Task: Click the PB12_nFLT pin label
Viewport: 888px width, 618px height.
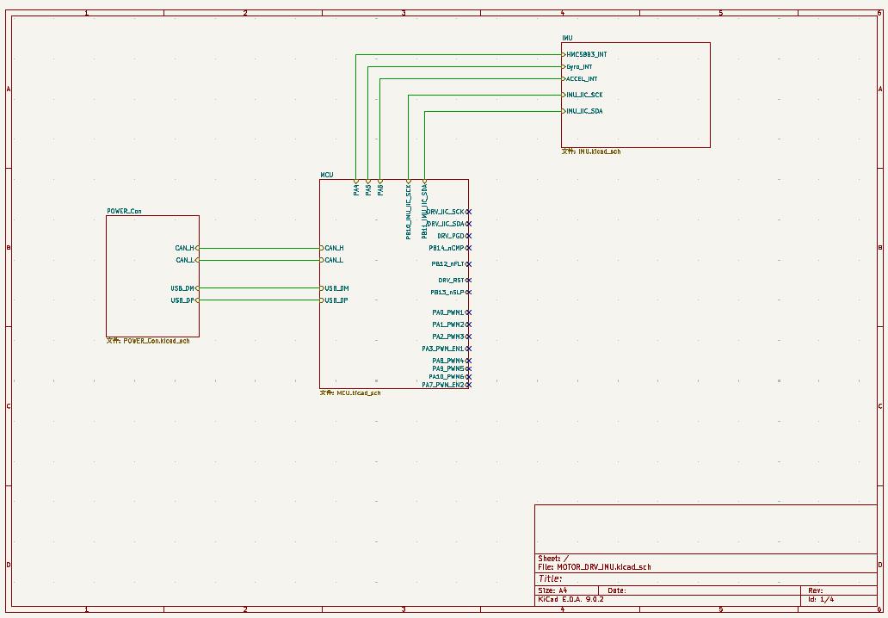Action: 448,264
